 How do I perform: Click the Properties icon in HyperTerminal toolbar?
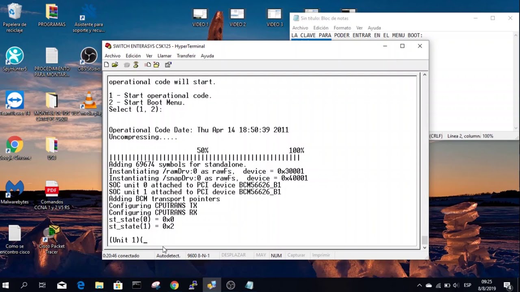coord(168,65)
